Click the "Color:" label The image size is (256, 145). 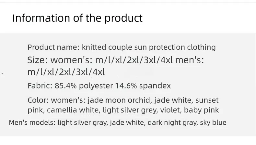point(38,100)
